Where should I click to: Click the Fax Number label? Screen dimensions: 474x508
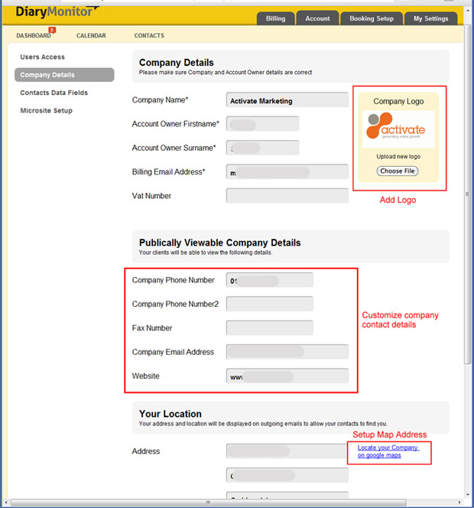pyautogui.click(x=152, y=328)
